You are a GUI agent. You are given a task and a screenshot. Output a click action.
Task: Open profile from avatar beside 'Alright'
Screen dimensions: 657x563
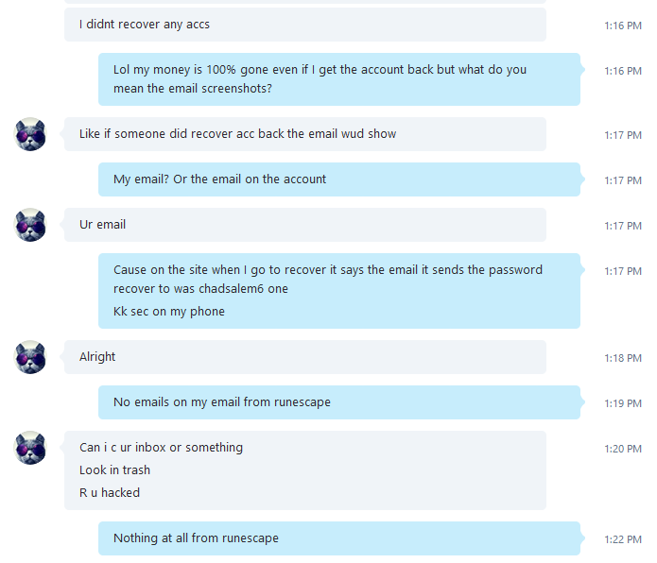point(30,357)
